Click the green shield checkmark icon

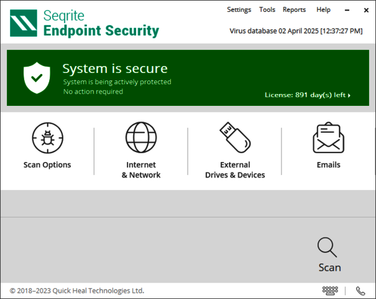[37, 77]
